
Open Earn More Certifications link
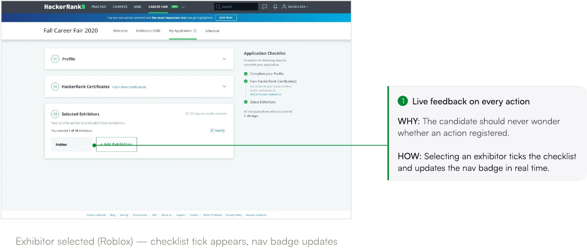pyautogui.click(x=129, y=87)
